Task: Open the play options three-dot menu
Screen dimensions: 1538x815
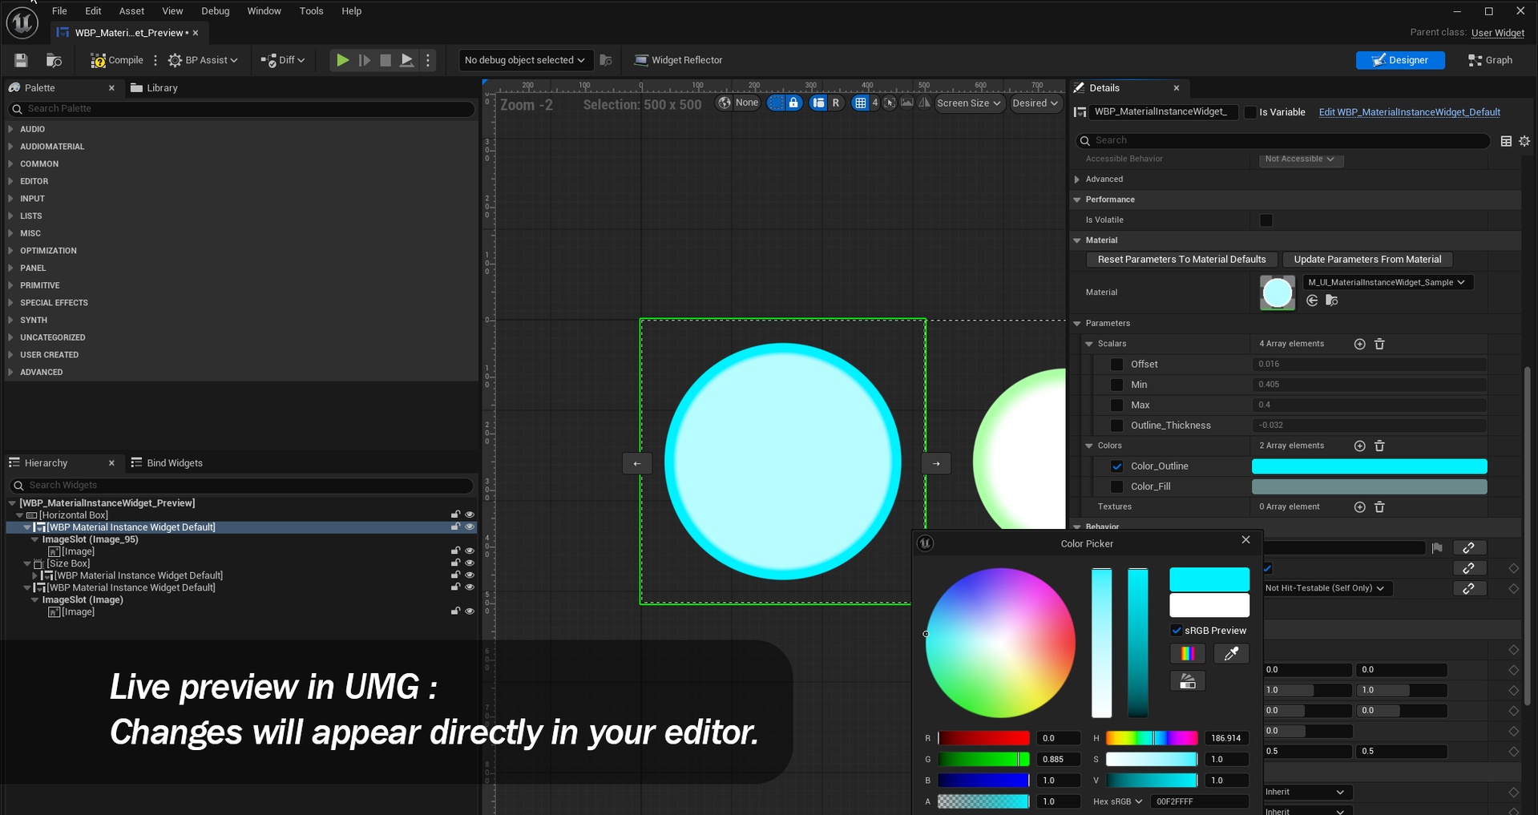Action: click(x=428, y=60)
